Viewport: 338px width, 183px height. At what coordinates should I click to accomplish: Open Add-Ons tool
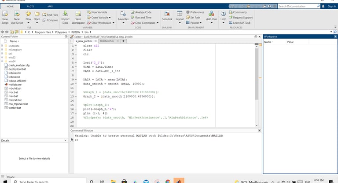click(x=211, y=17)
